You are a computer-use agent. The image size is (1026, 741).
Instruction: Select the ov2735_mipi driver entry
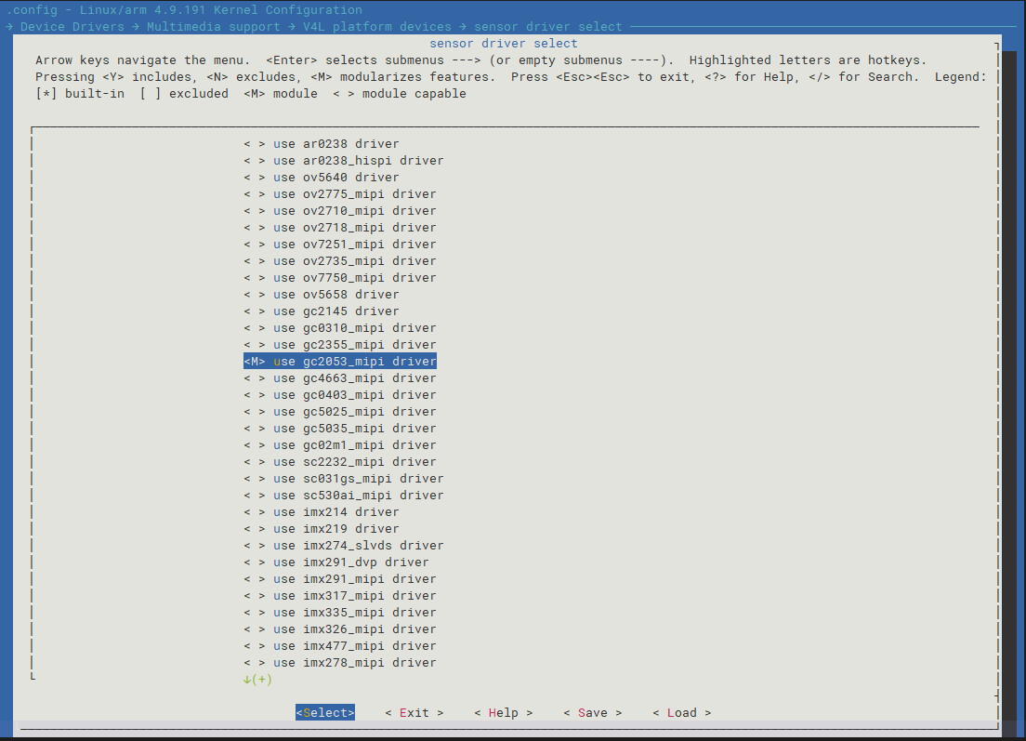[x=339, y=260]
